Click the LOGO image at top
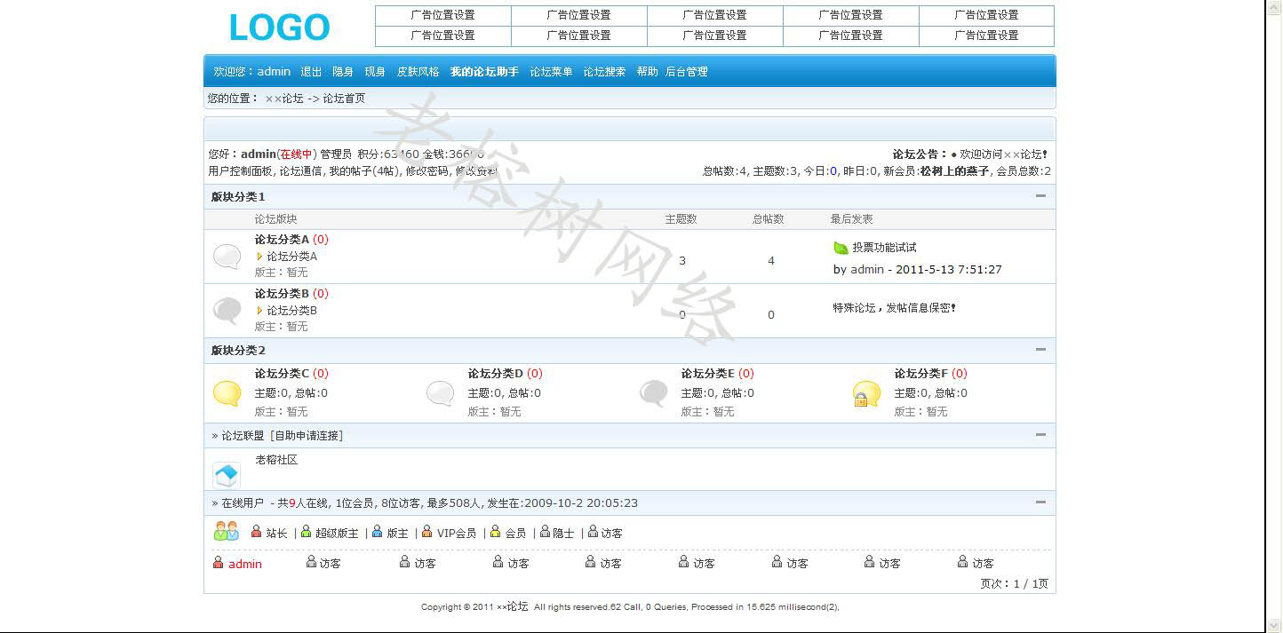This screenshot has width=1283, height=633. click(x=279, y=28)
